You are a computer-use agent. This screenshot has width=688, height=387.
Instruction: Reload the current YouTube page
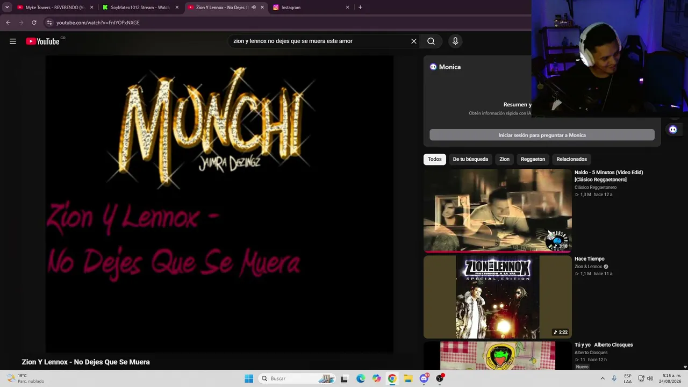tap(34, 23)
